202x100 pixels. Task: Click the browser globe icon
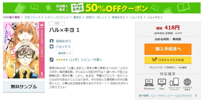(x=187, y=82)
